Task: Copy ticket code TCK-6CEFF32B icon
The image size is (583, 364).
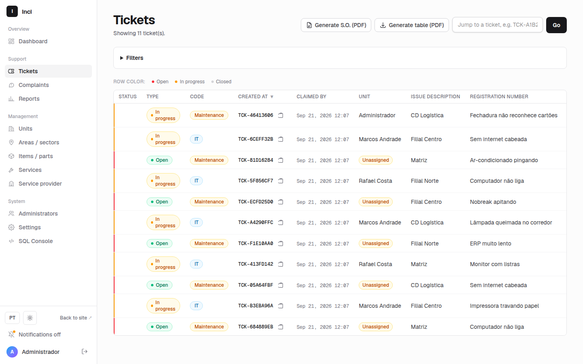Action: click(x=281, y=139)
